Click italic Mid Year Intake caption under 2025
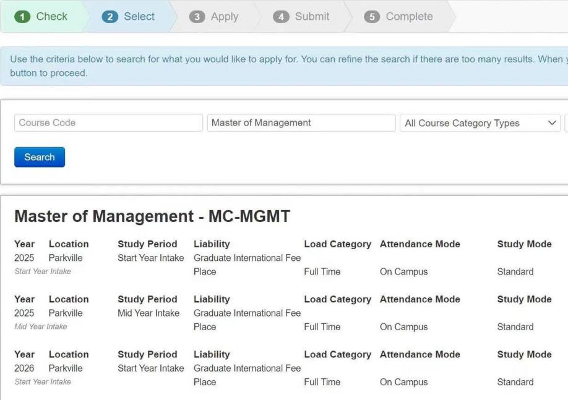 pyautogui.click(x=40, y=326)
